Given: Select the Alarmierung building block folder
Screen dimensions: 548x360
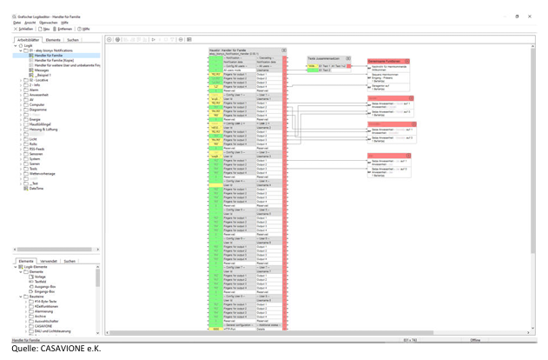Looking at the screenshot, I should [43, 311].
